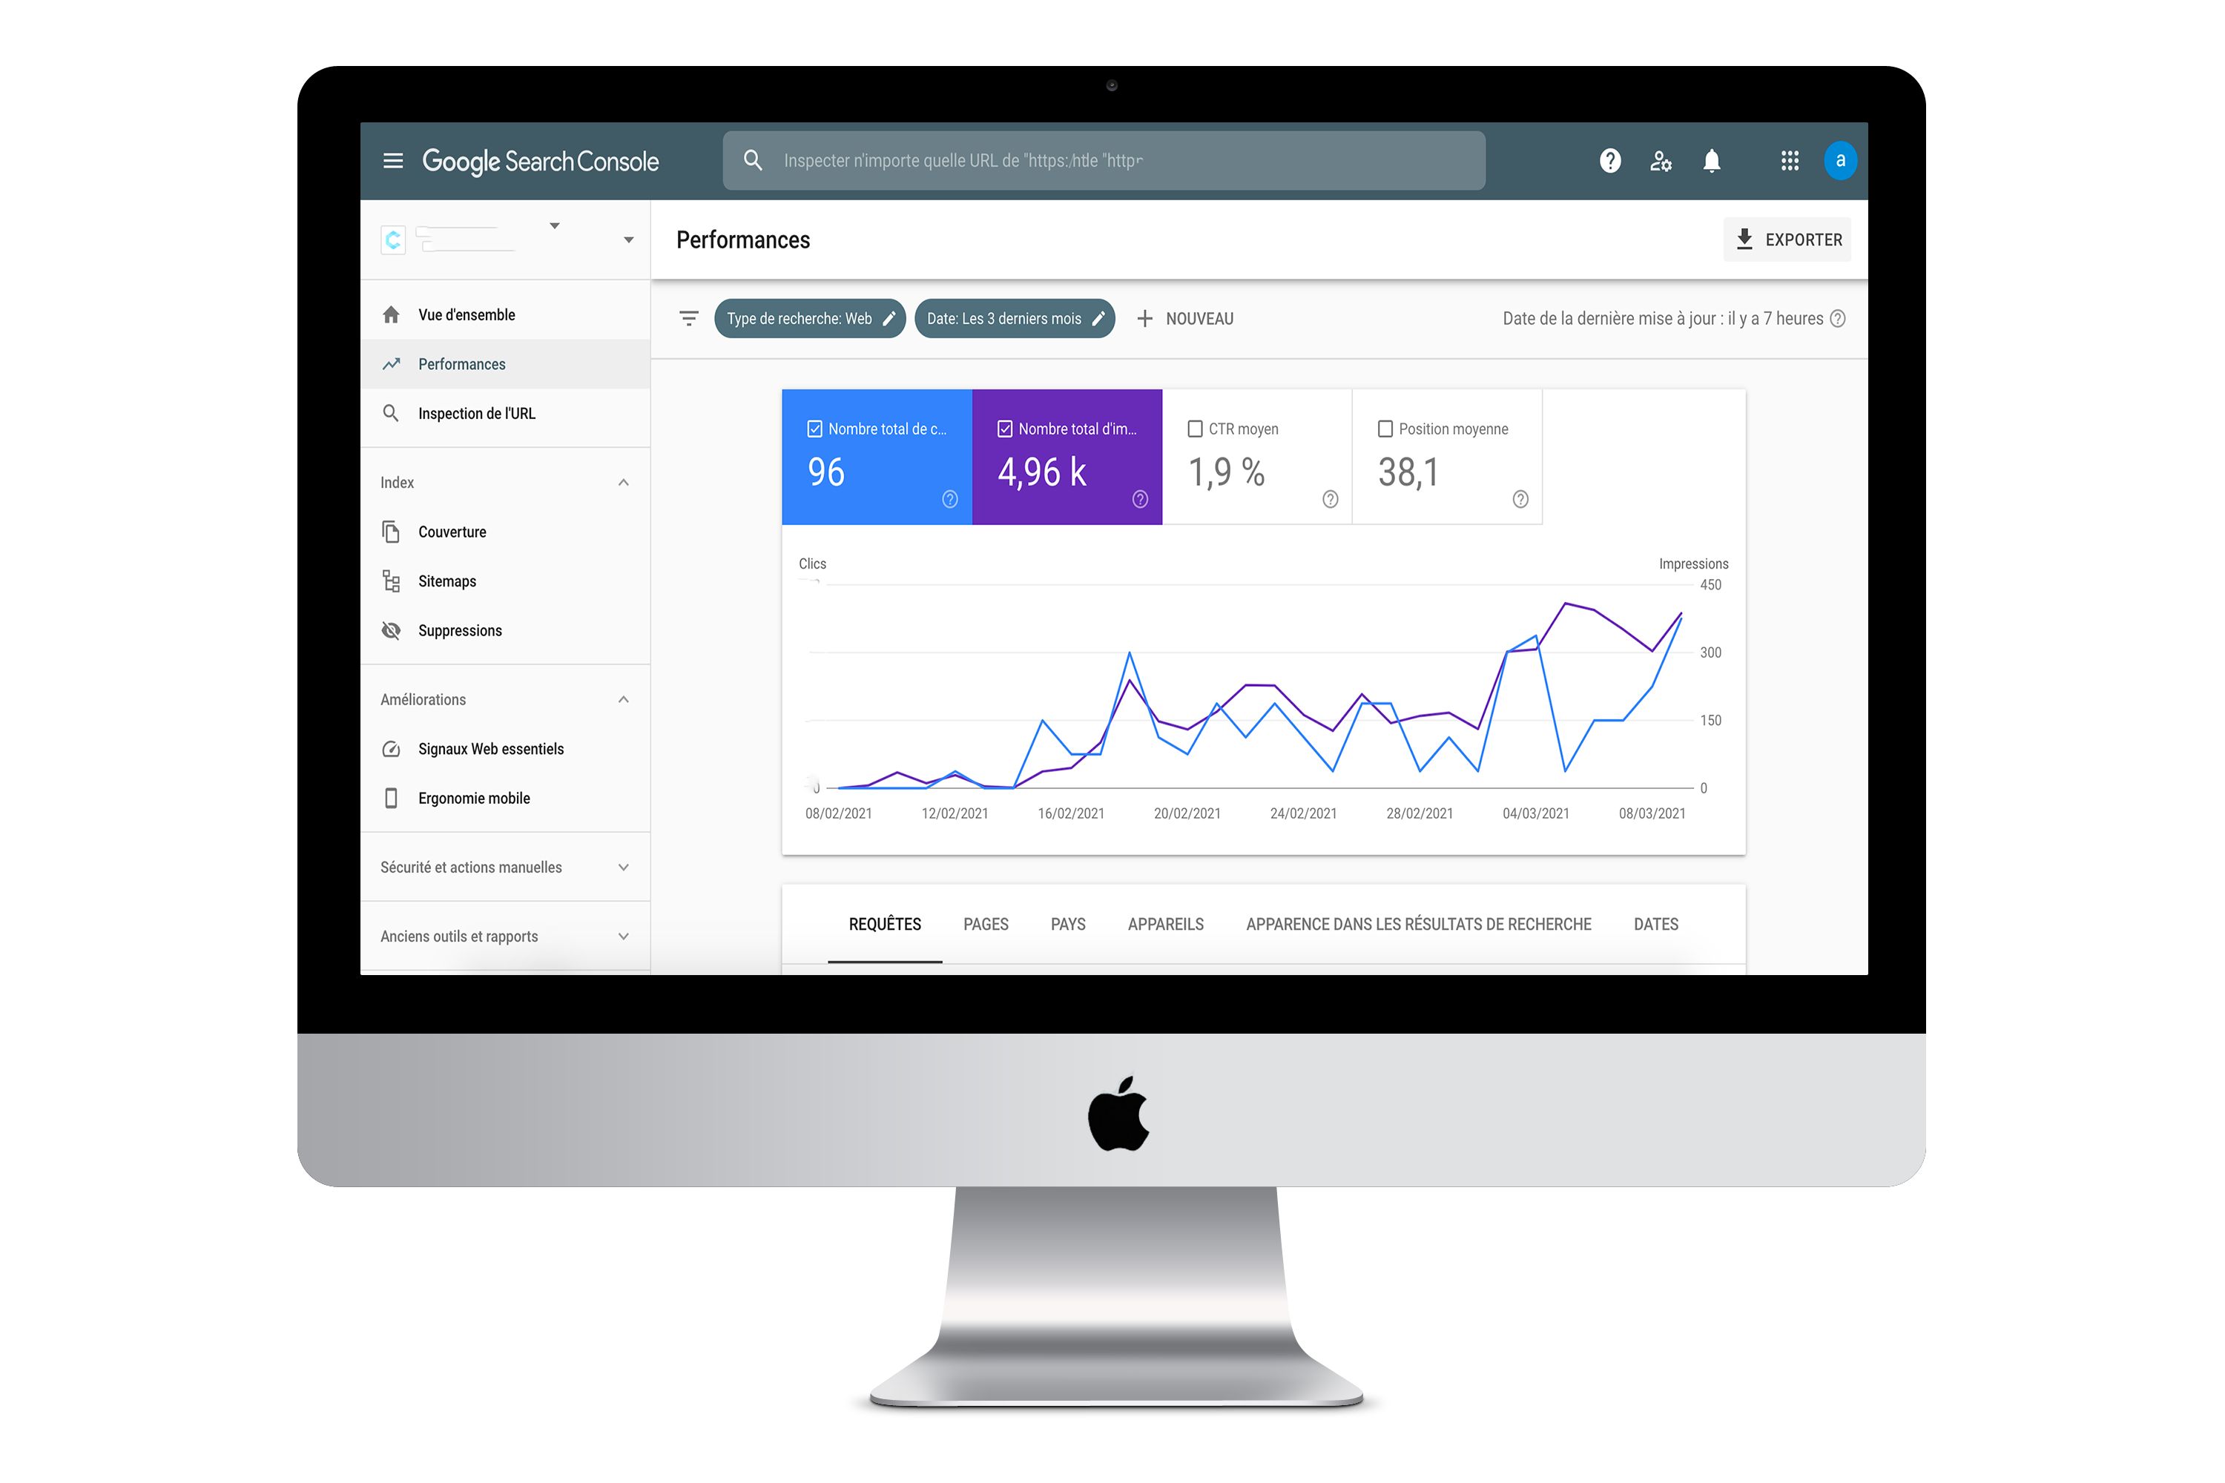This screenshot has height=1483, width=2225.
Task: Click the Signaux Web essentiels icon
Action: [x=391, y=750]
